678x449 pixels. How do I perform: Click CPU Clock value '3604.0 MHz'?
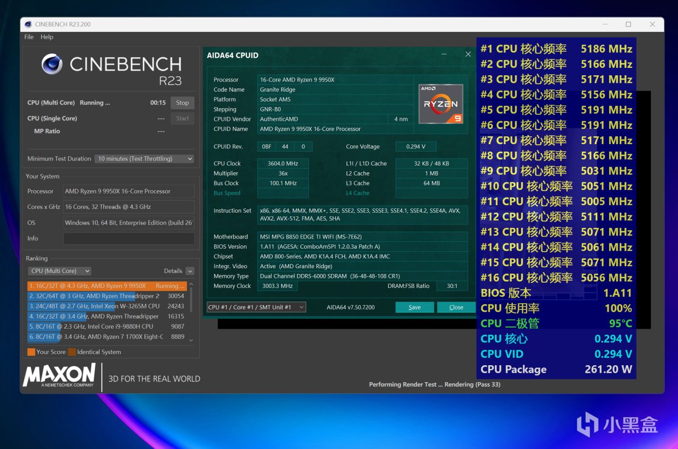point(283,164)
